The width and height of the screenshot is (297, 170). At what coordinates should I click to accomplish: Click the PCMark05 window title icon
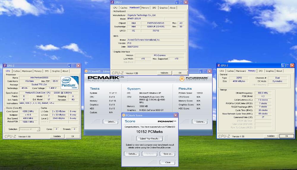point(86,72)
